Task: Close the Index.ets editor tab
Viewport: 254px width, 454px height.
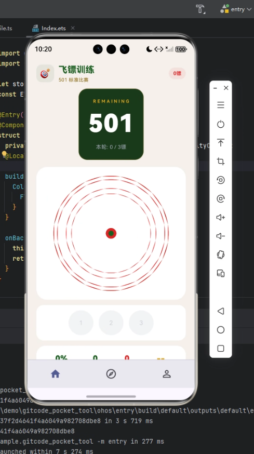Action: (x=73, y=28)
